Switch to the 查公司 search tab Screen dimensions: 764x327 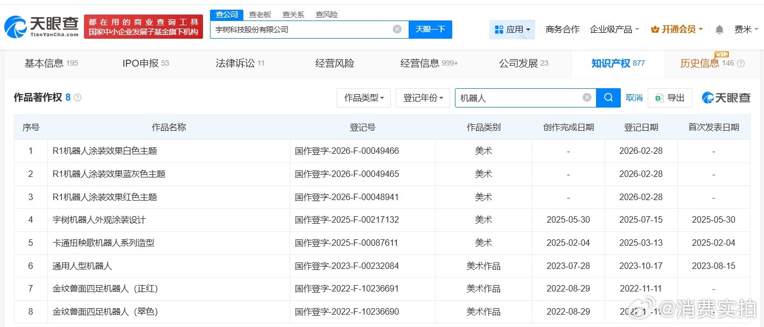[x=227, y=15]
